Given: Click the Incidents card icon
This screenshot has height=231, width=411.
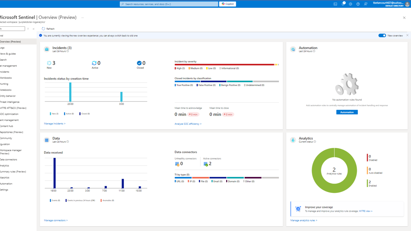Looking at the screenshot, I should 47,49.
